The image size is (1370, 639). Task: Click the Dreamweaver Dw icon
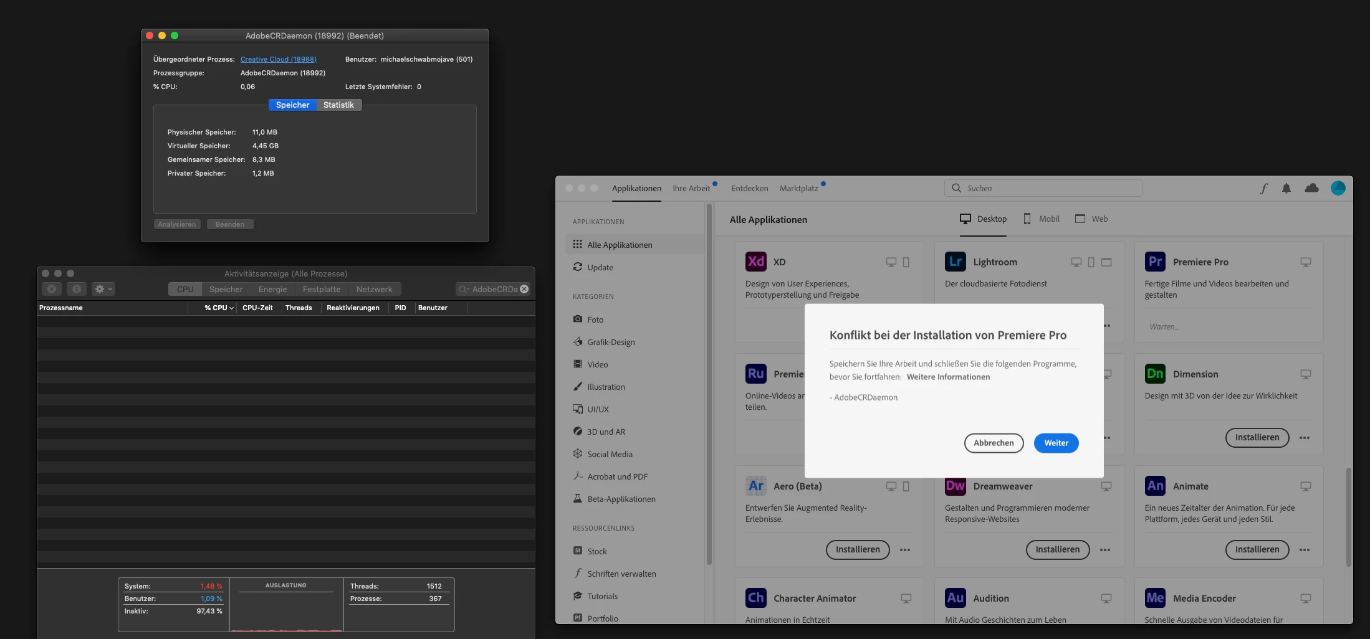(x=955, y=486)
